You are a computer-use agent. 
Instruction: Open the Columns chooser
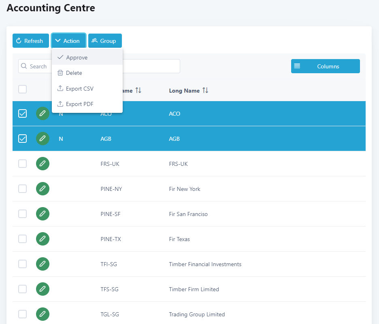(x=325, y=66)
